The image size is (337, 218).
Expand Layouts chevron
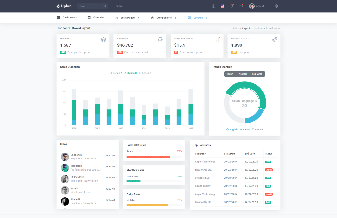(207, 18)
